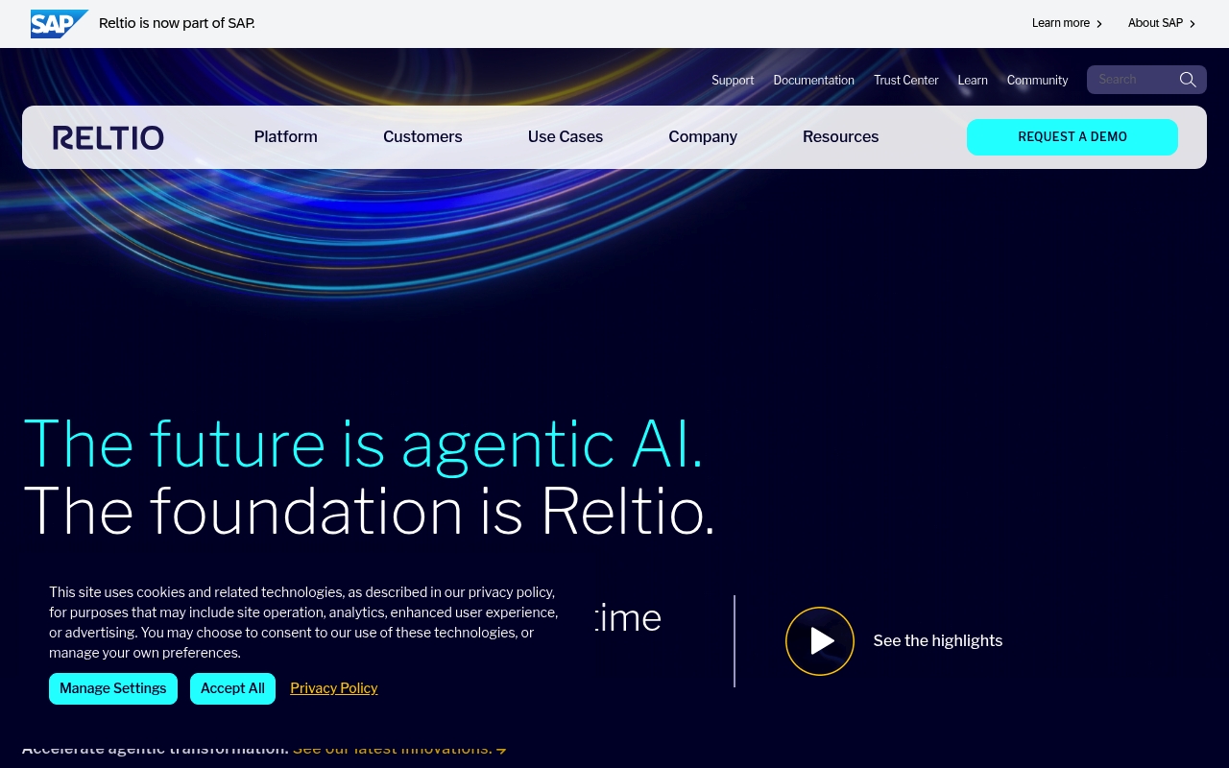Click 'The future is agentic AI.' heading
This screenshot has height=768, width=1229.
pyautogui.click(x=364, y=444)
